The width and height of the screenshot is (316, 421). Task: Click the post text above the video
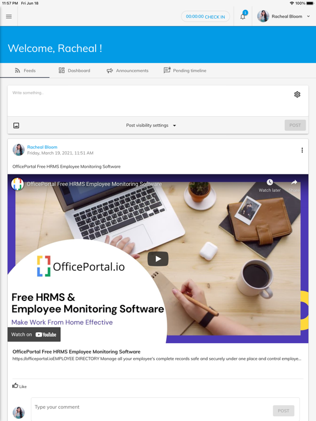pos(66,167)
